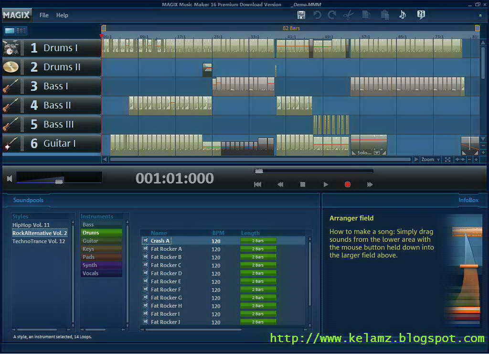Fast forward with the transport button
Viewport: 489px width, 354px height.
(x=370, y=184)
